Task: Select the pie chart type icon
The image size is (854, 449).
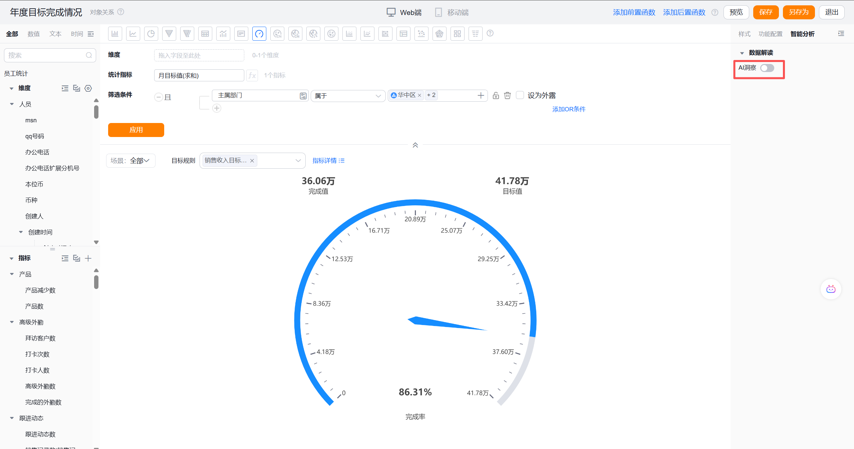Action: point(151,34)
